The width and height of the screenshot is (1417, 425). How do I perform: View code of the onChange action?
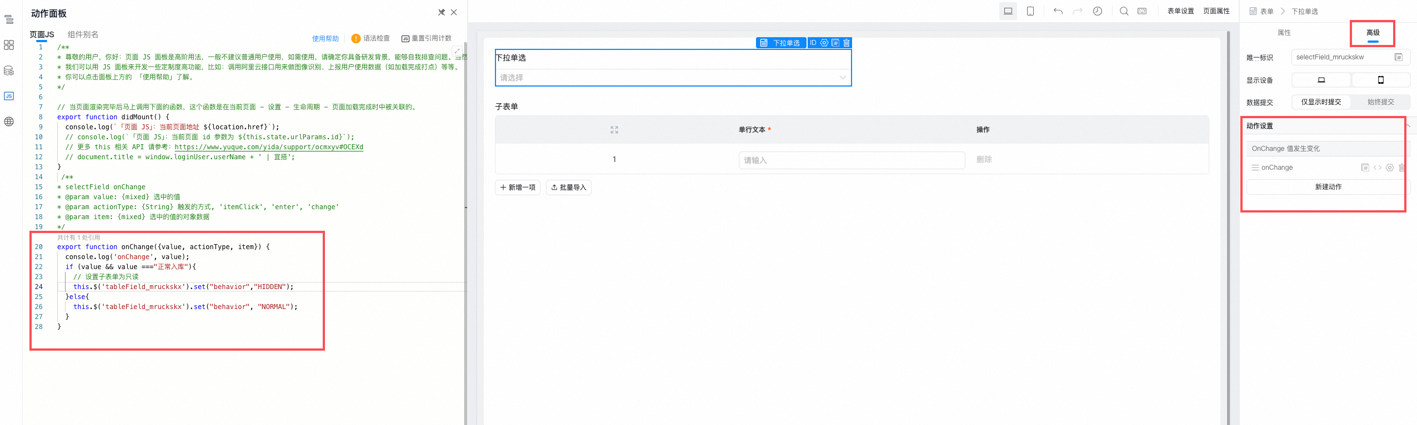[1378, 168]
